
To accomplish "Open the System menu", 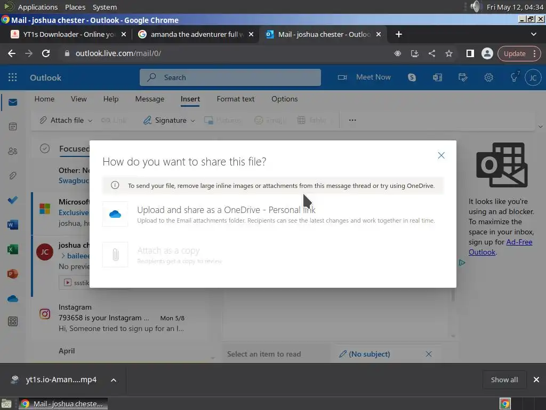I will click(105, 7).
